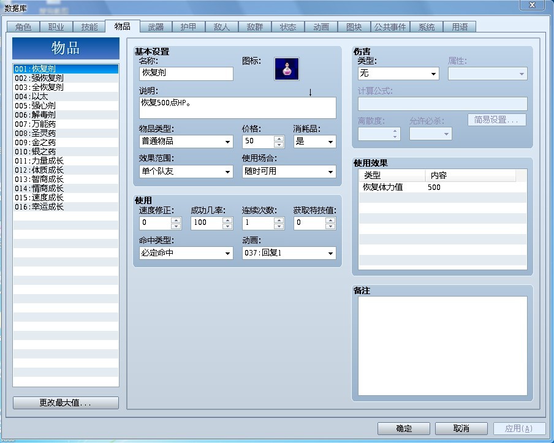554x443 pixels.
Task: Select item 013:智商成长
Action: pyautogui.click(x=66, y=179)
